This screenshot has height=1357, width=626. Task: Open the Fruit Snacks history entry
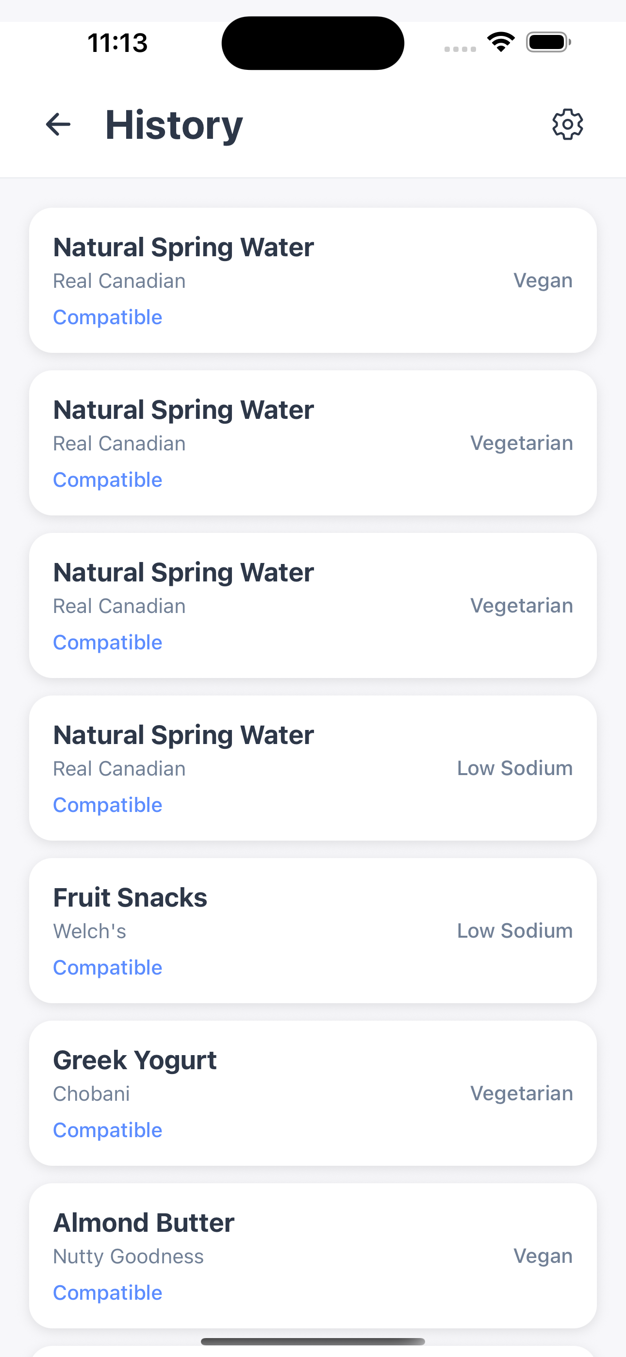(x=313, y=930)
